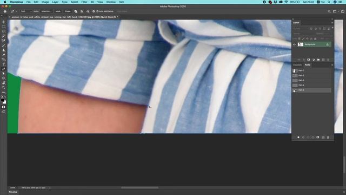
Task: Click the Home icon in options bar
Action: pyautogui.click(x=5, y=11)
